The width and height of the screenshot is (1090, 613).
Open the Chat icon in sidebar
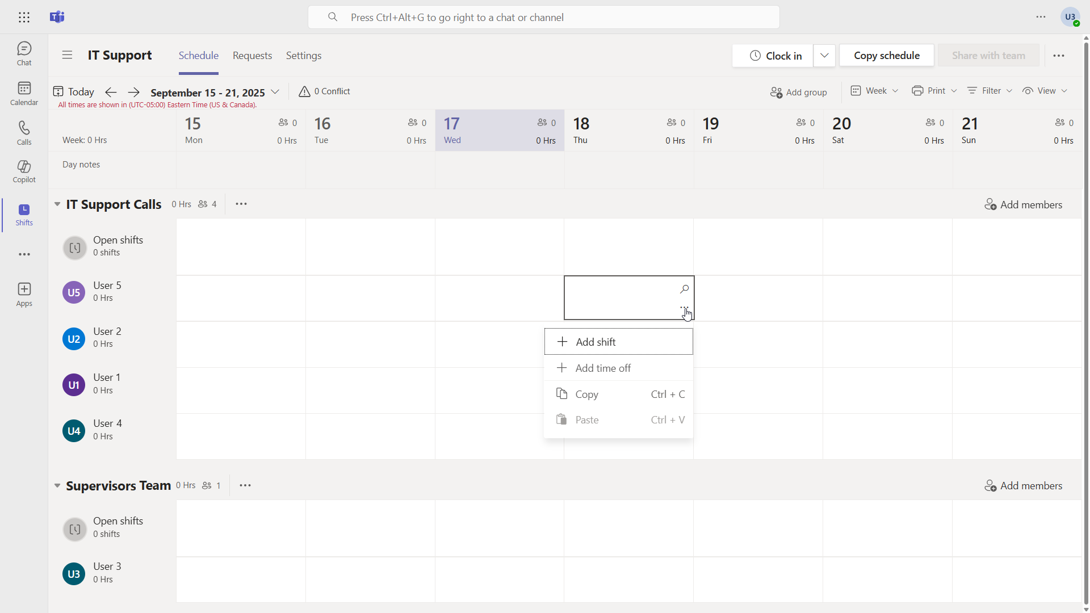coord(24,53)
